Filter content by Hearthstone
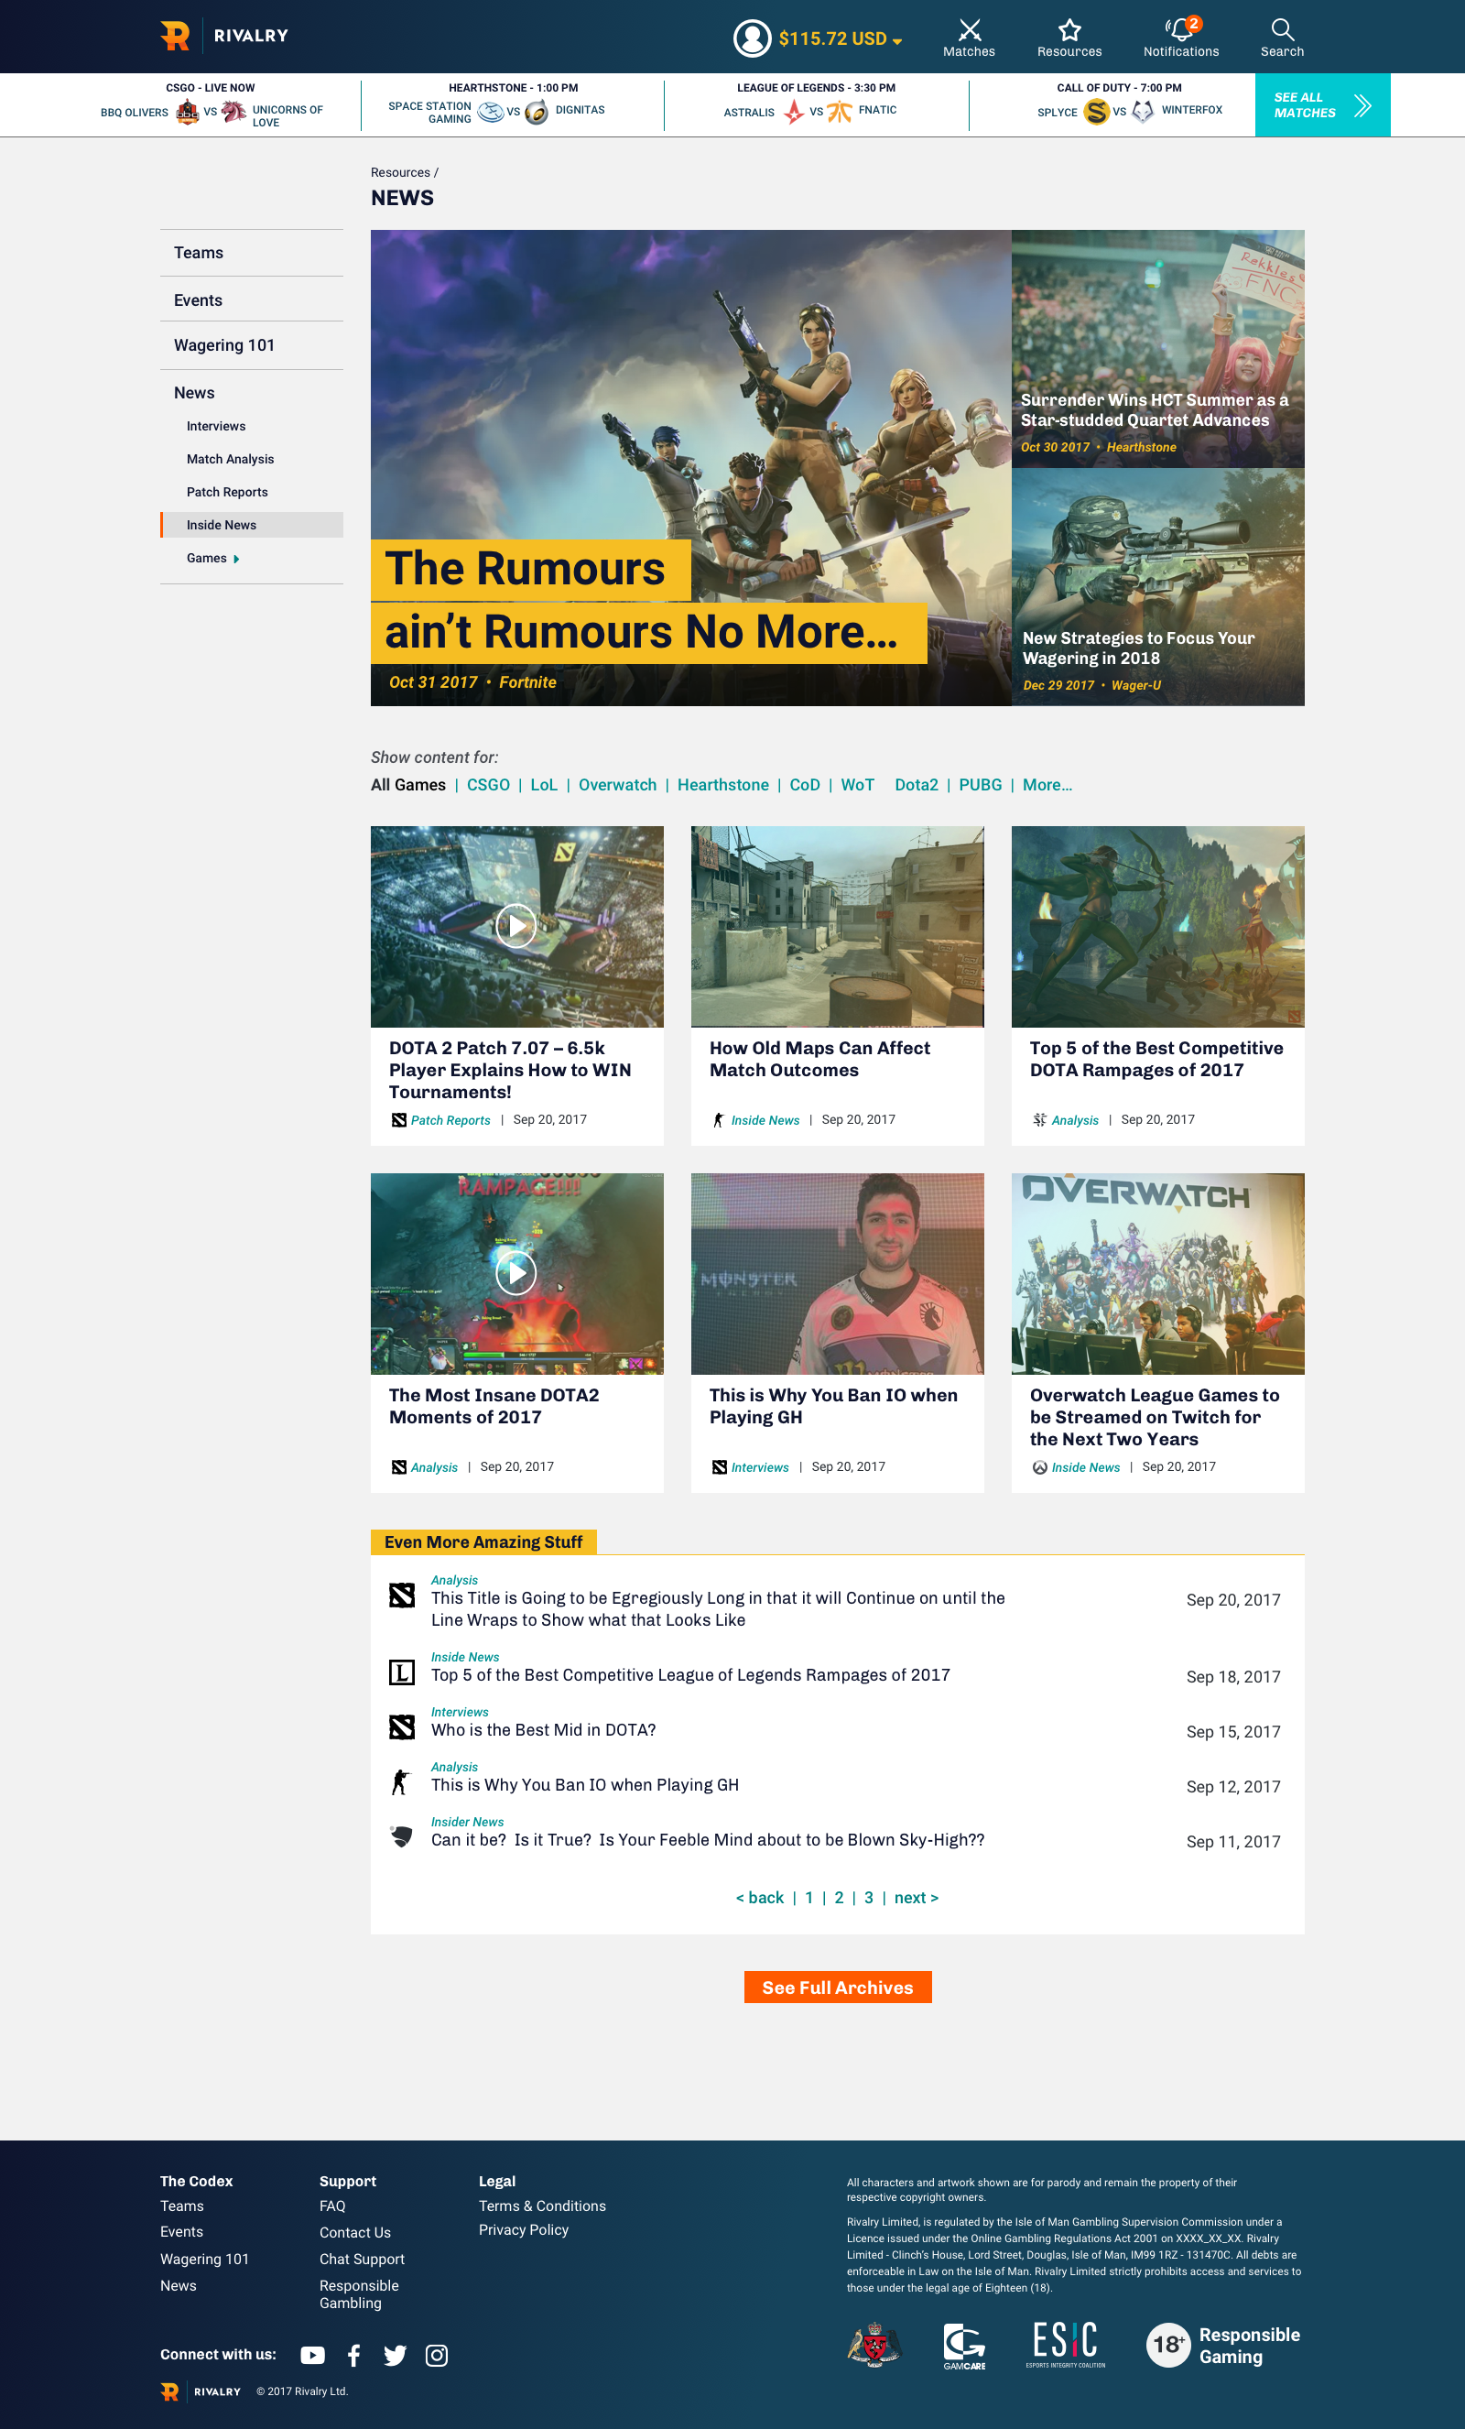 click(x=723, y=785)
